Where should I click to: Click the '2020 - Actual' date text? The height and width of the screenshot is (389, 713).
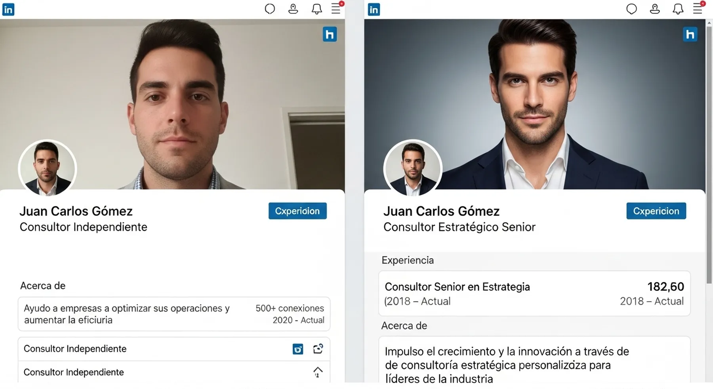click(x=298, y=320)
